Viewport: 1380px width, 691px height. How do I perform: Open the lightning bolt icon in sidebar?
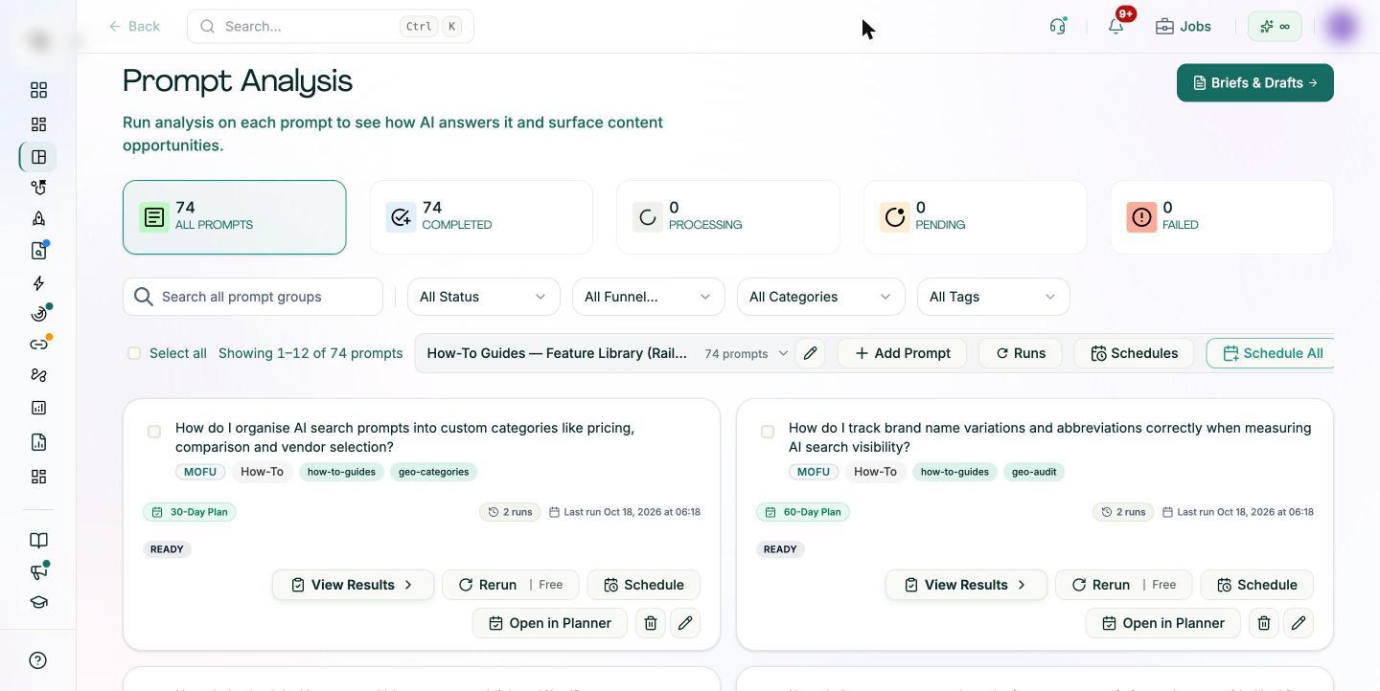coord(38,283)
